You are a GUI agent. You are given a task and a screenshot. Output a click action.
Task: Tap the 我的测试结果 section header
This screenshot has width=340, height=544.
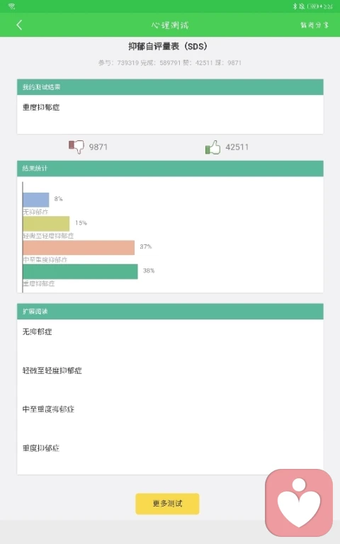170,87
